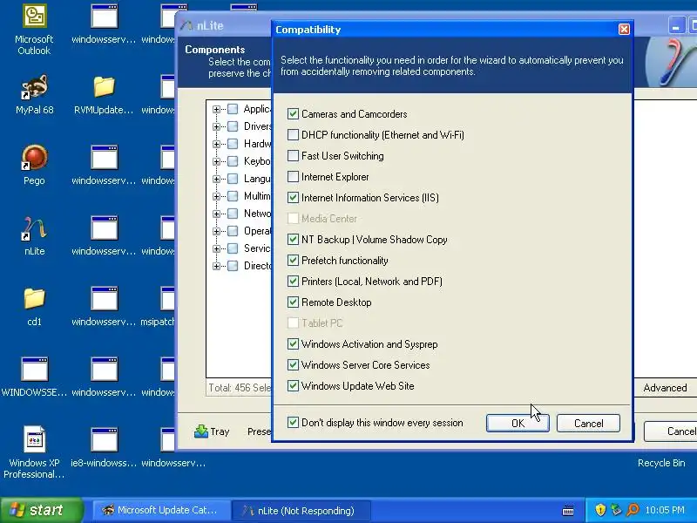Open the keyboard icon in taskbar
This screenshot has height=523, width=697.
click(x=568, y=510)
